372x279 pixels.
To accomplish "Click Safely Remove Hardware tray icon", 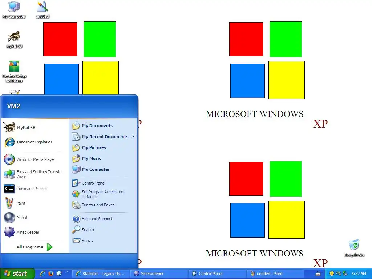I will point(345,274).
